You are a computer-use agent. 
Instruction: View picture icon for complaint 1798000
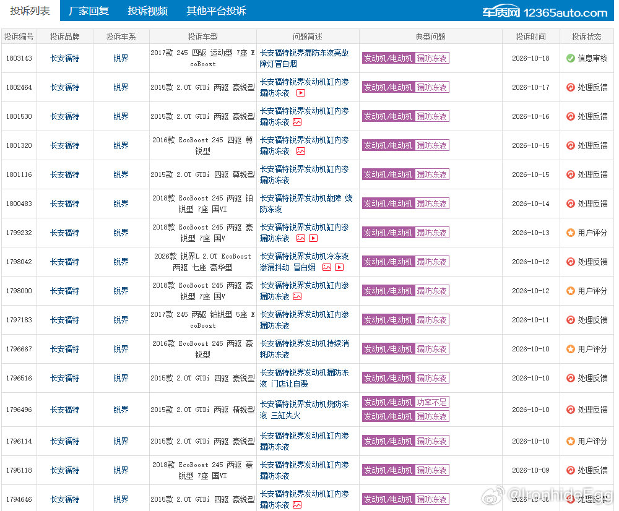point(297,297)
